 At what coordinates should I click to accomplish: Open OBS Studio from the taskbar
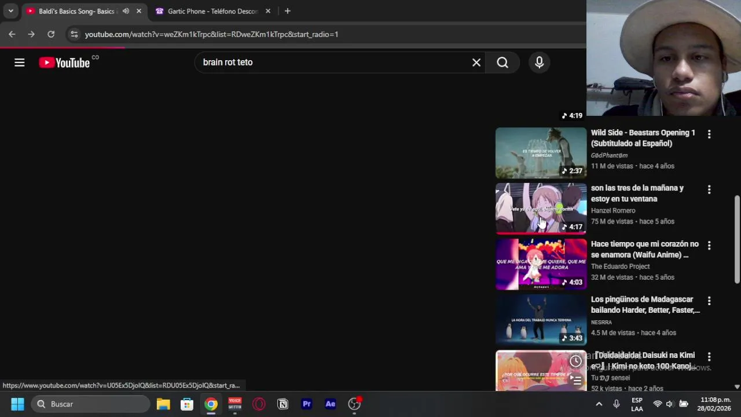(354, 404)
